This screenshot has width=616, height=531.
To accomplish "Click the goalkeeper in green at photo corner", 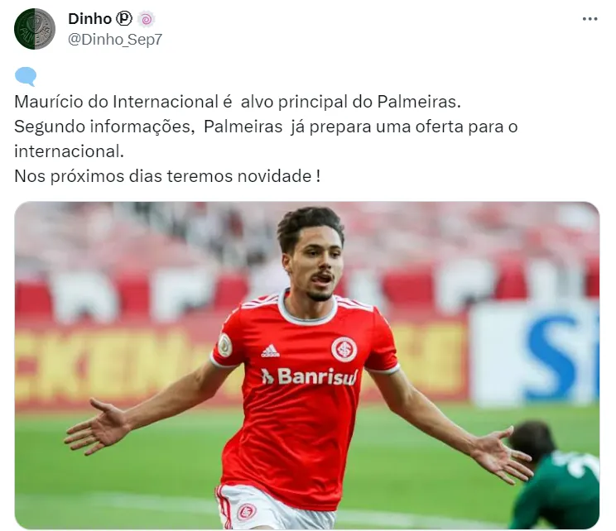I will pos(553,476).
